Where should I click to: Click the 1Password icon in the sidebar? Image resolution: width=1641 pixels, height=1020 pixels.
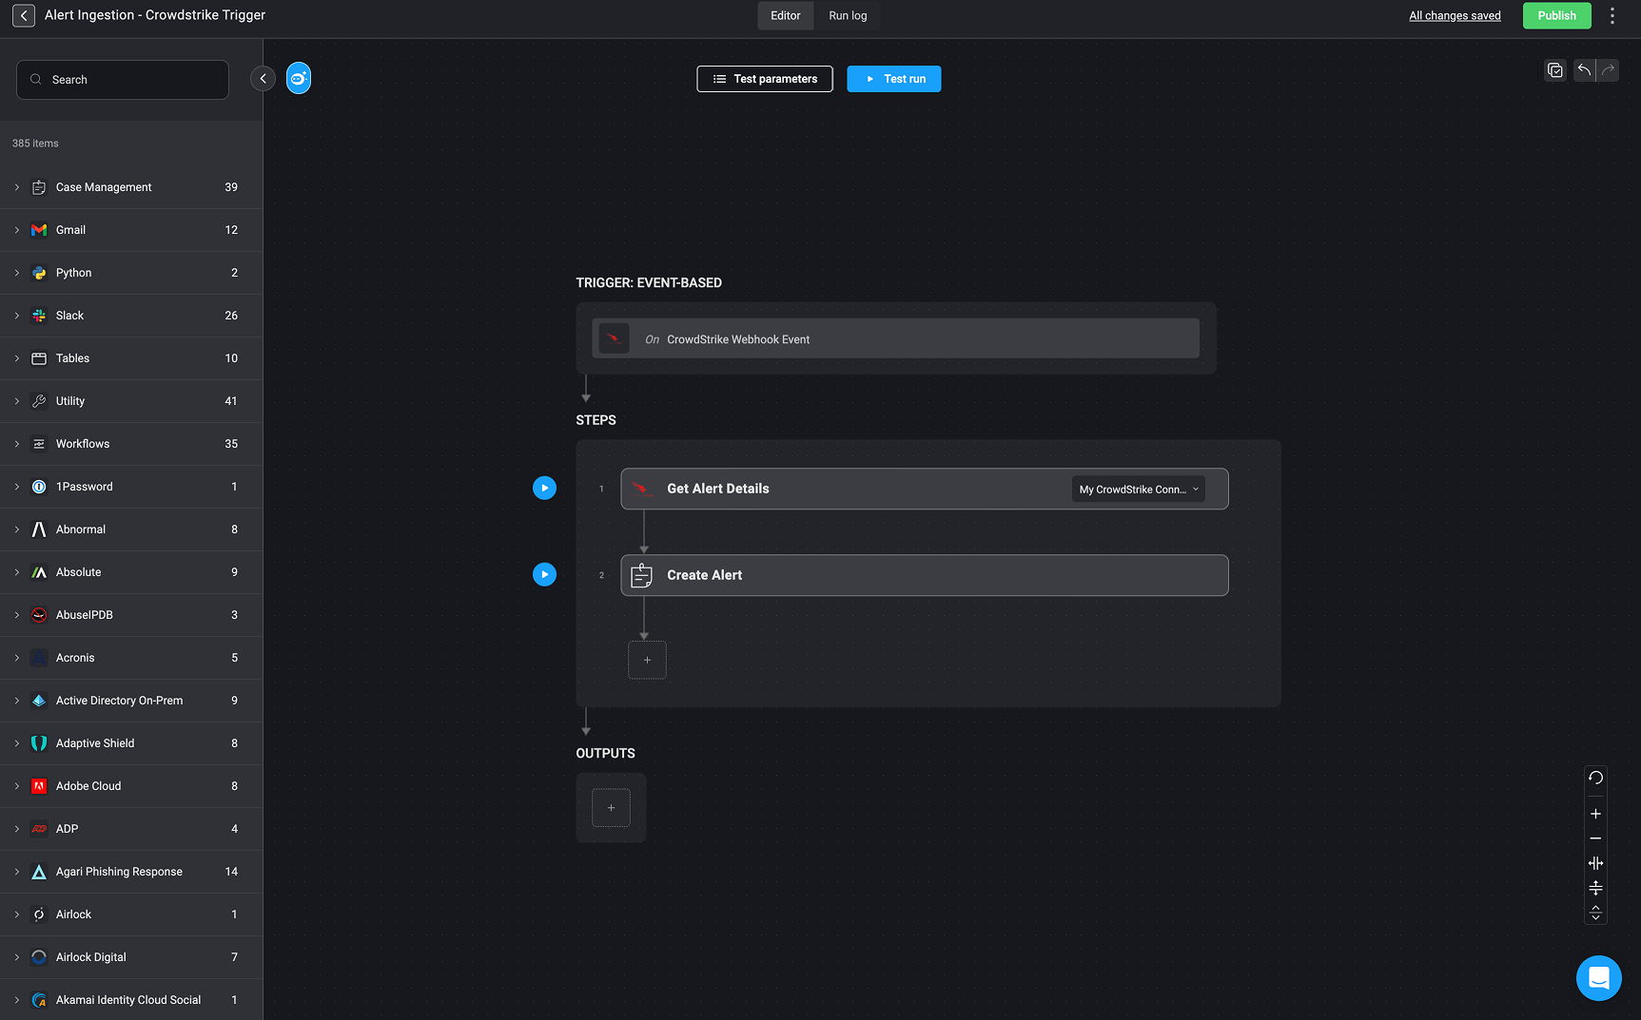point(39,487)
